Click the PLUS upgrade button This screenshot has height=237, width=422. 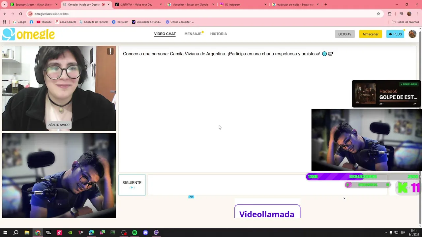coord(395,34)
